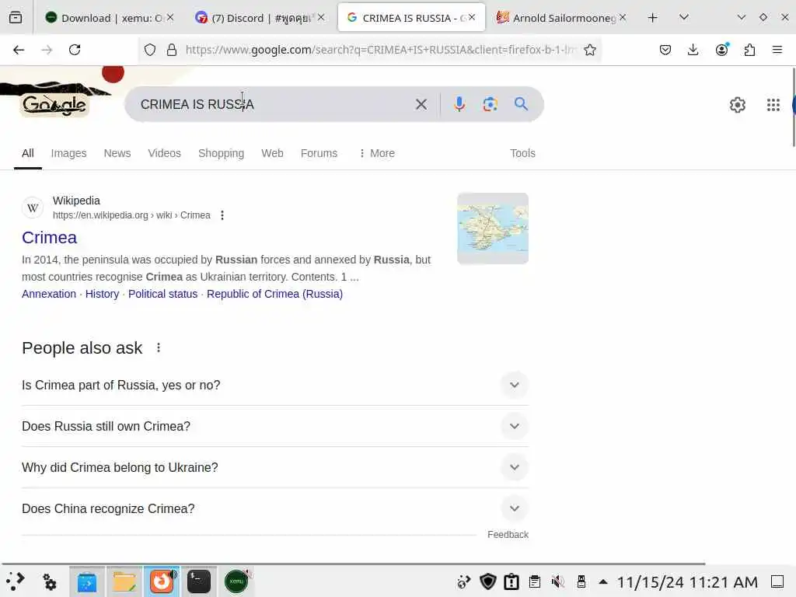Switch to the Images results tab

[68, 153]
